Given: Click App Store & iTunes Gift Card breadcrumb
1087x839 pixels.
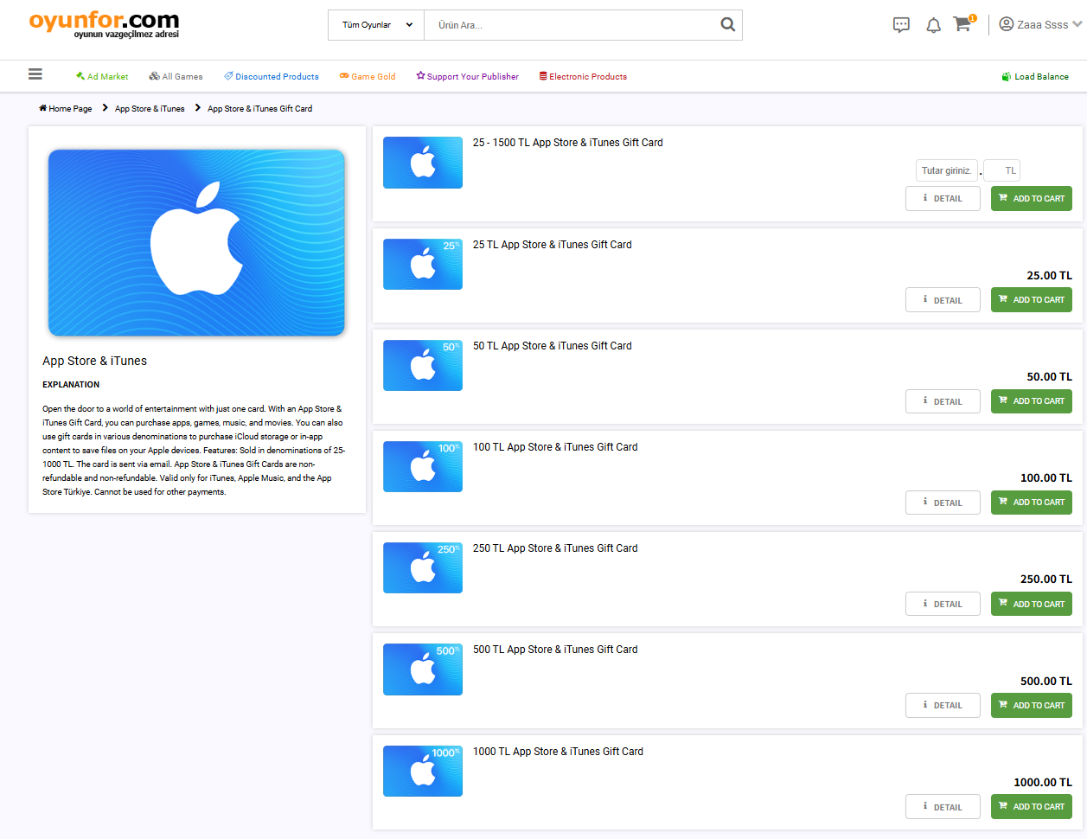Looking at the screenshot, I should (259, 108).
